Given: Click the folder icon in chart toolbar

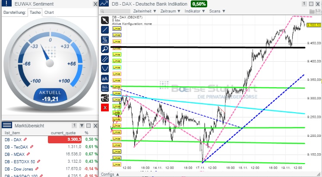Looking at the screenshot, I should click(312, 12).
